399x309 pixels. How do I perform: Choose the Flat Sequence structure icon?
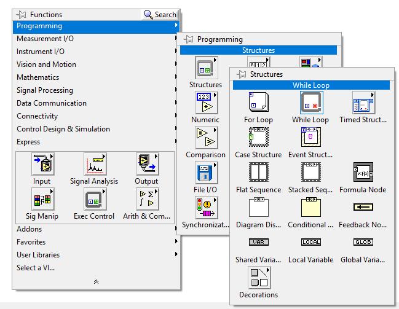pos(259,172)
